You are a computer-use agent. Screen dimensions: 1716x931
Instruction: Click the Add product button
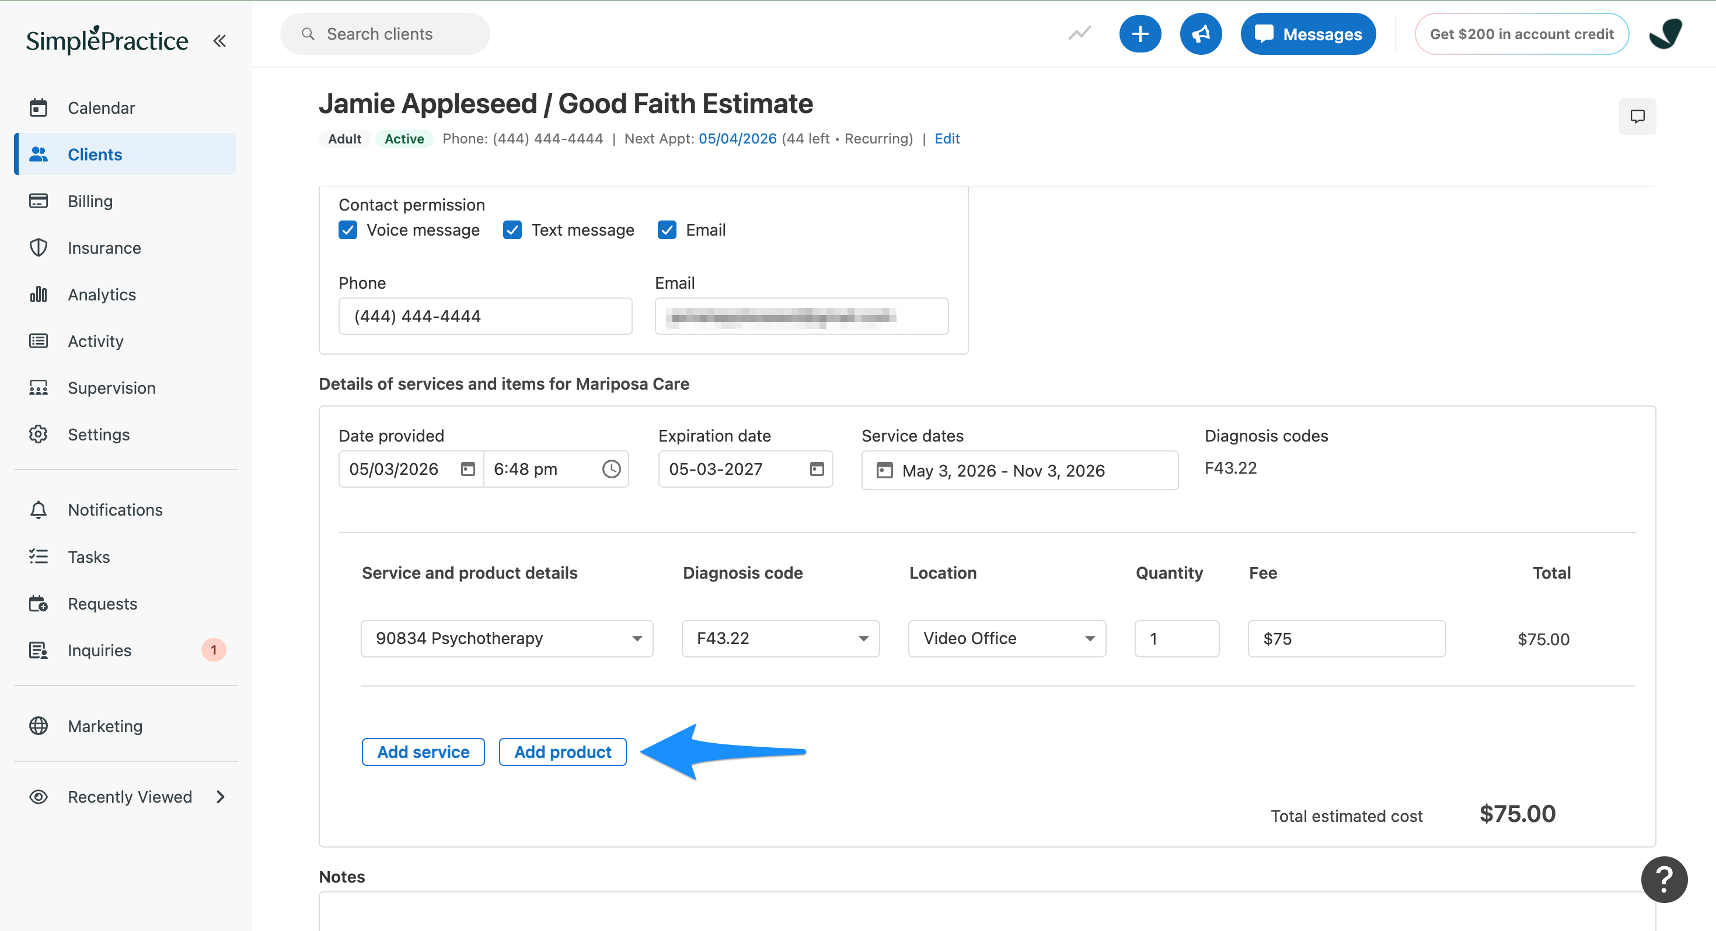click(562, 751)
